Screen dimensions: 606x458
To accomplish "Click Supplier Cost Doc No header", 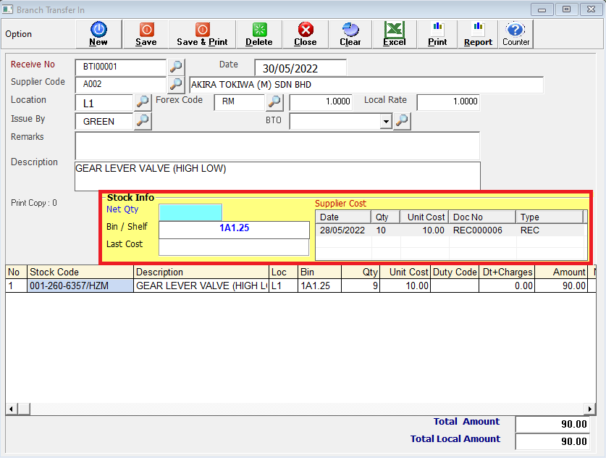I will click(482, 217).
